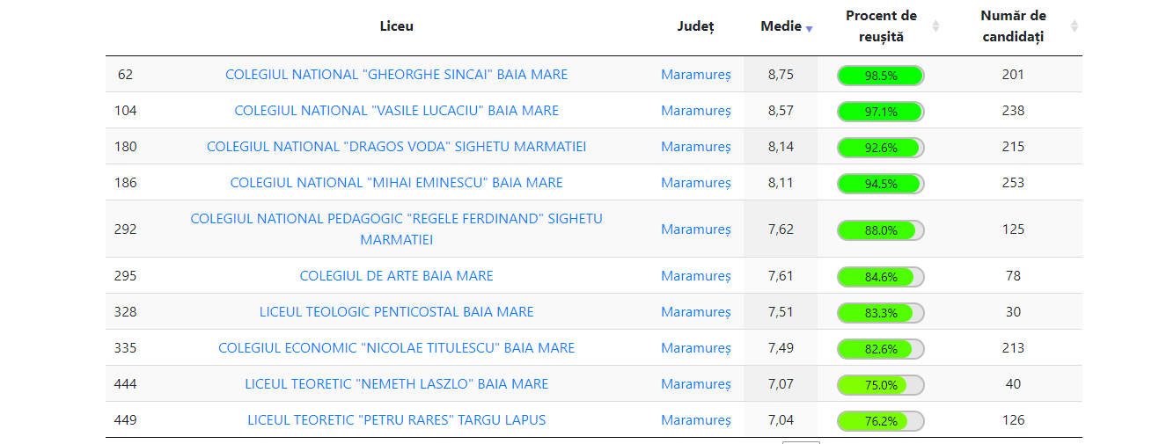Open Colegiul National Pedagogic "Regele Ferdinand" link
The height and width of the screenshot is (444, 1159).
click(x=396, y=219)
